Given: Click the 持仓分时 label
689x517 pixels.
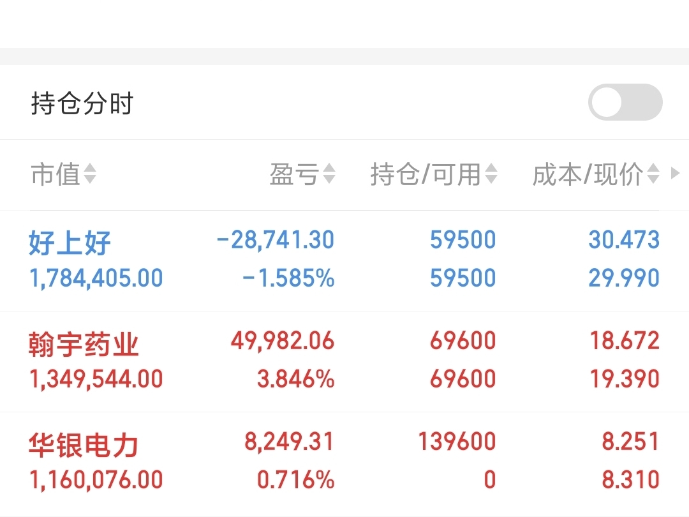Looking at the screenshot, I should tap(82, 103).
